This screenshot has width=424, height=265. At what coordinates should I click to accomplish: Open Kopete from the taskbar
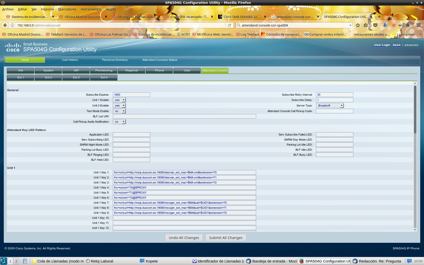coord(151,261)
